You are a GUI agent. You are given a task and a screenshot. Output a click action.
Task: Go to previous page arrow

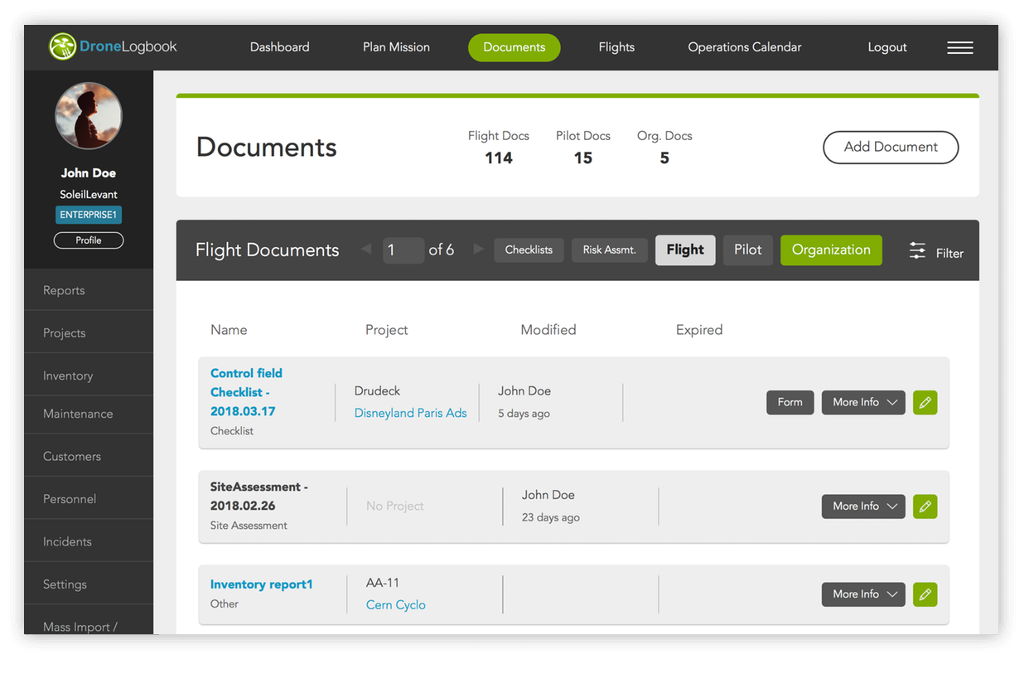366,250
